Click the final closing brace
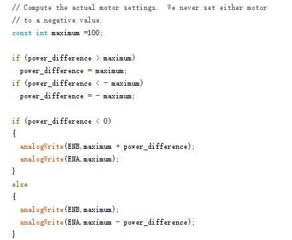 pos(14,234)
